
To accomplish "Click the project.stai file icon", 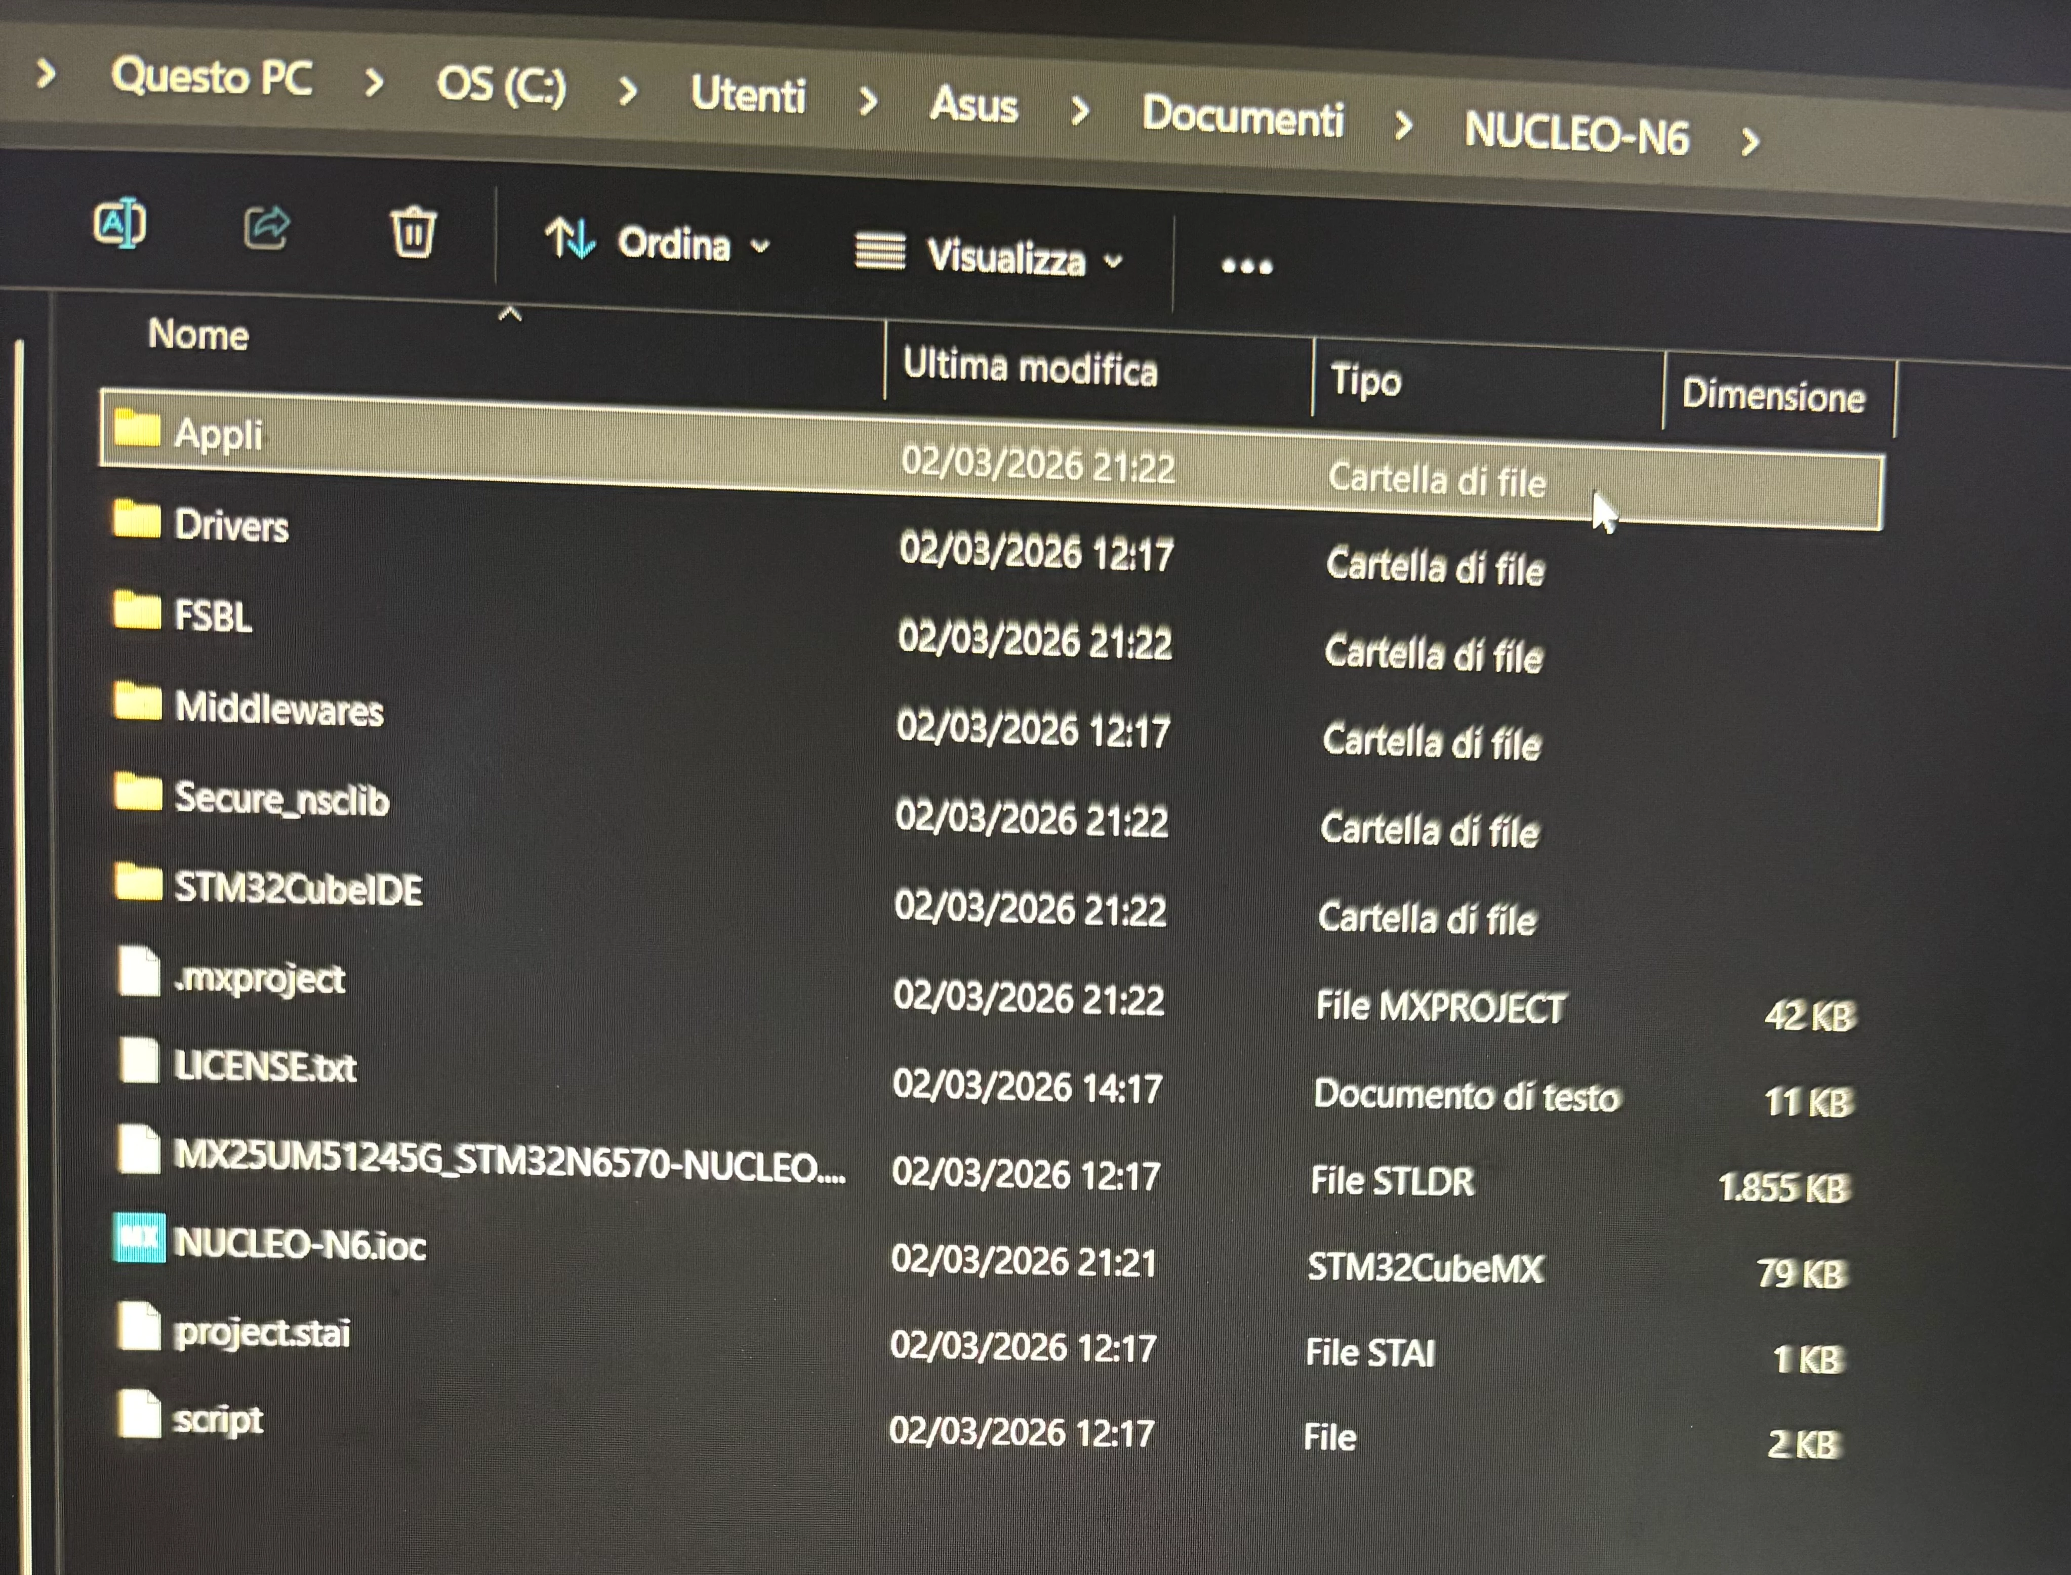I will coord(139,1327).
